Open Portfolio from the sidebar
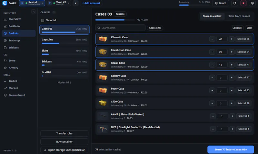Screen dimensions: 258x154 coord(19,26)
